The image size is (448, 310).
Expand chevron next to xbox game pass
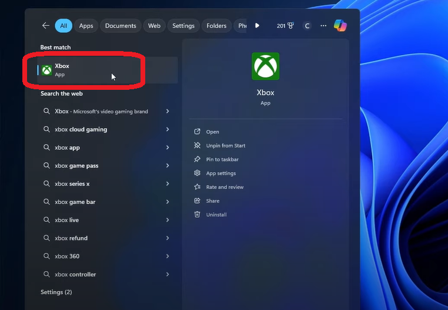point(168,166)
